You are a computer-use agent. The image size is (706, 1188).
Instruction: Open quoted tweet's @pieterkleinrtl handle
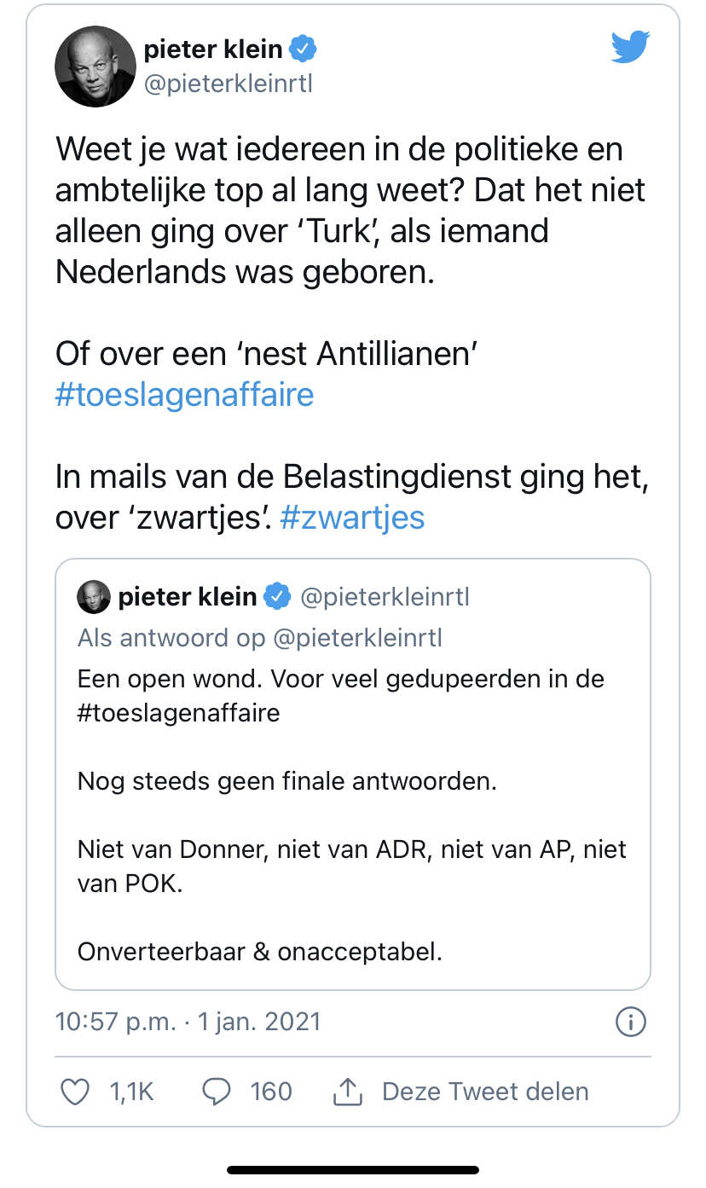[x=383, y=597]
